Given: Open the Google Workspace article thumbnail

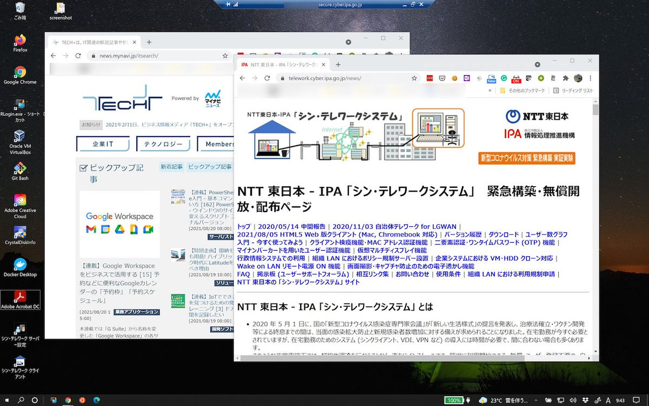Looking at the screenshot, I should pos(120,224).
